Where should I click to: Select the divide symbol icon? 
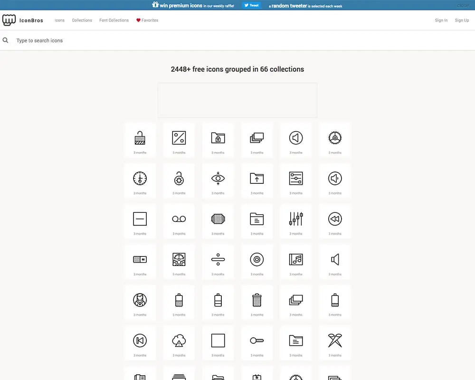(218, 259)
